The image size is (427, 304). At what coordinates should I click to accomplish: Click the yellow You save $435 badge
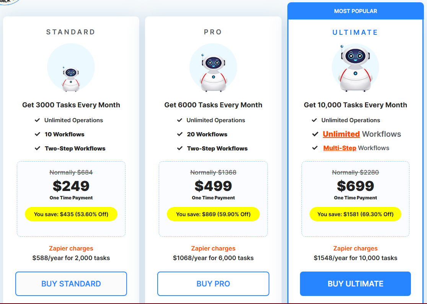71,214
